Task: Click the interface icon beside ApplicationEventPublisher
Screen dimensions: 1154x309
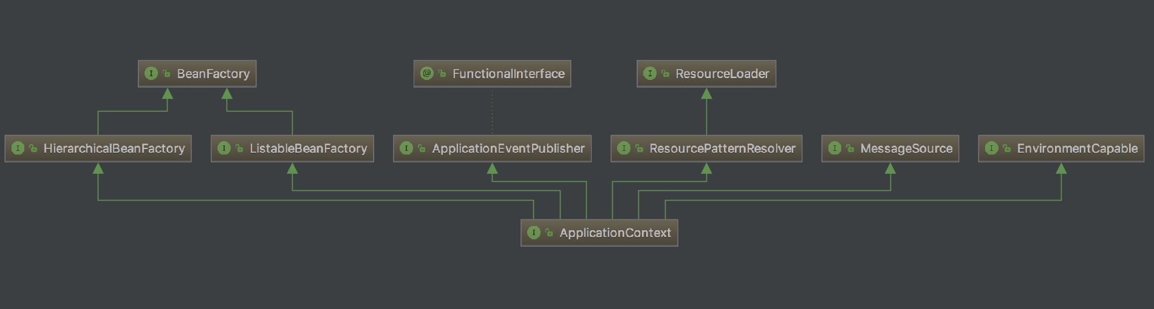Action: tap(406, 148)
